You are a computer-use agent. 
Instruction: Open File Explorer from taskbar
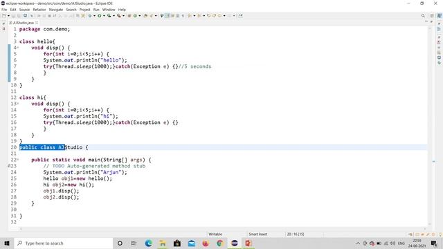(163, 243)
